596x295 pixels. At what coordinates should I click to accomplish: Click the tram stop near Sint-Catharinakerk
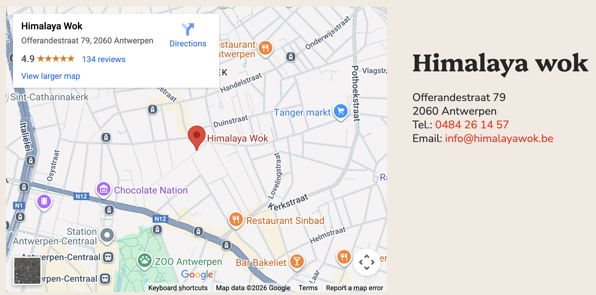pos(153,109)
